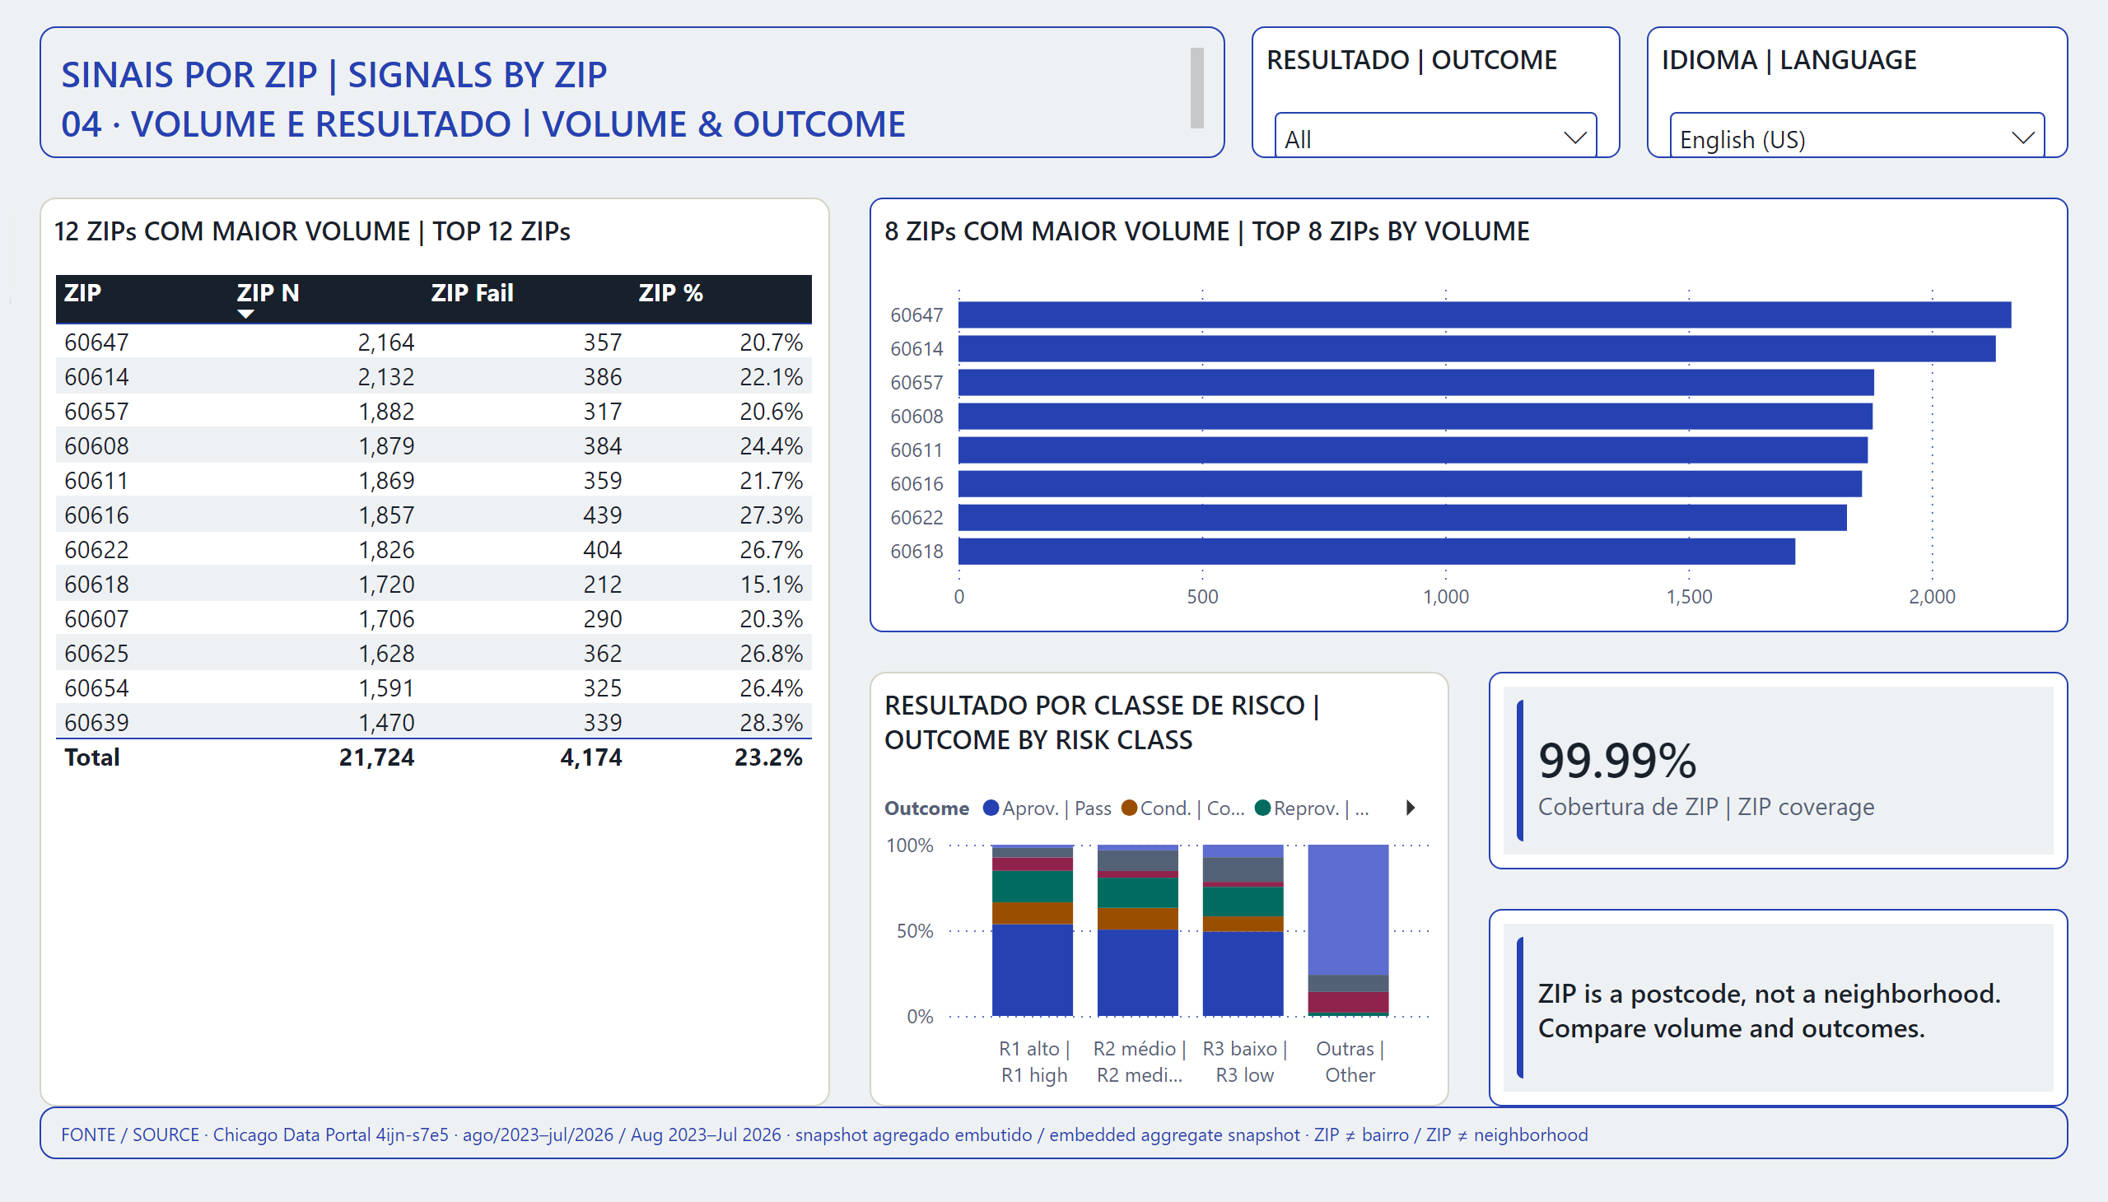2108x1202 pixels.
Task: Select ZIP 60639 in the table
Action: [x=96, y=722]
